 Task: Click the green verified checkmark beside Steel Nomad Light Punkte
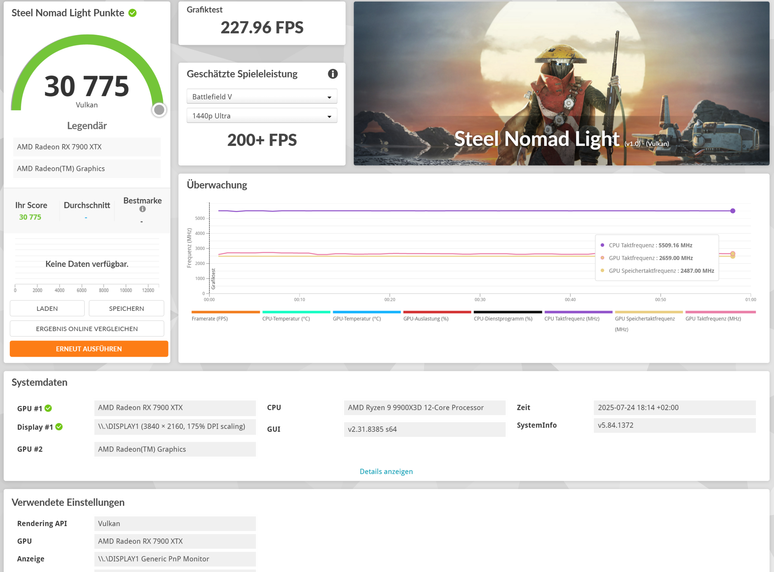pyautogui.click(x=132, y=13)
